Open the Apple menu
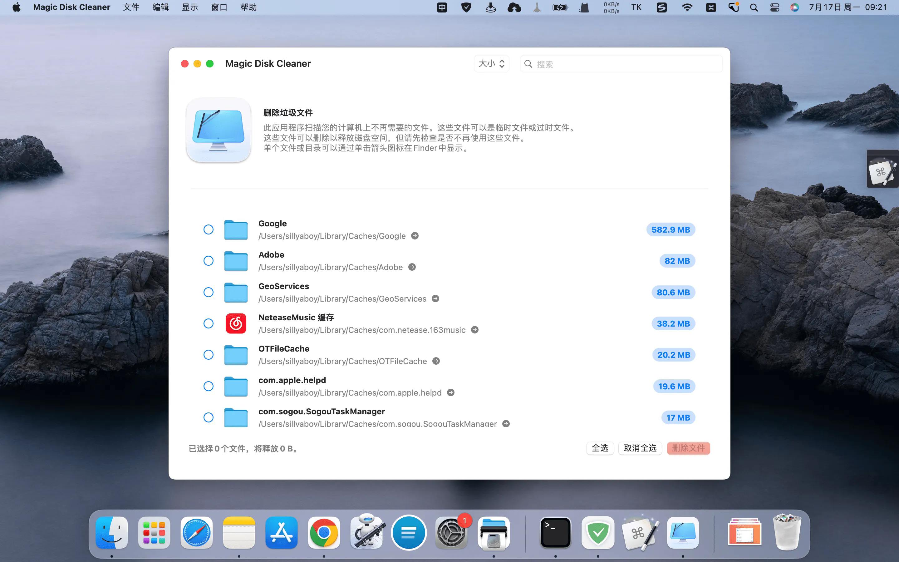This screenshot has width=899, height=562. point(16,7)
